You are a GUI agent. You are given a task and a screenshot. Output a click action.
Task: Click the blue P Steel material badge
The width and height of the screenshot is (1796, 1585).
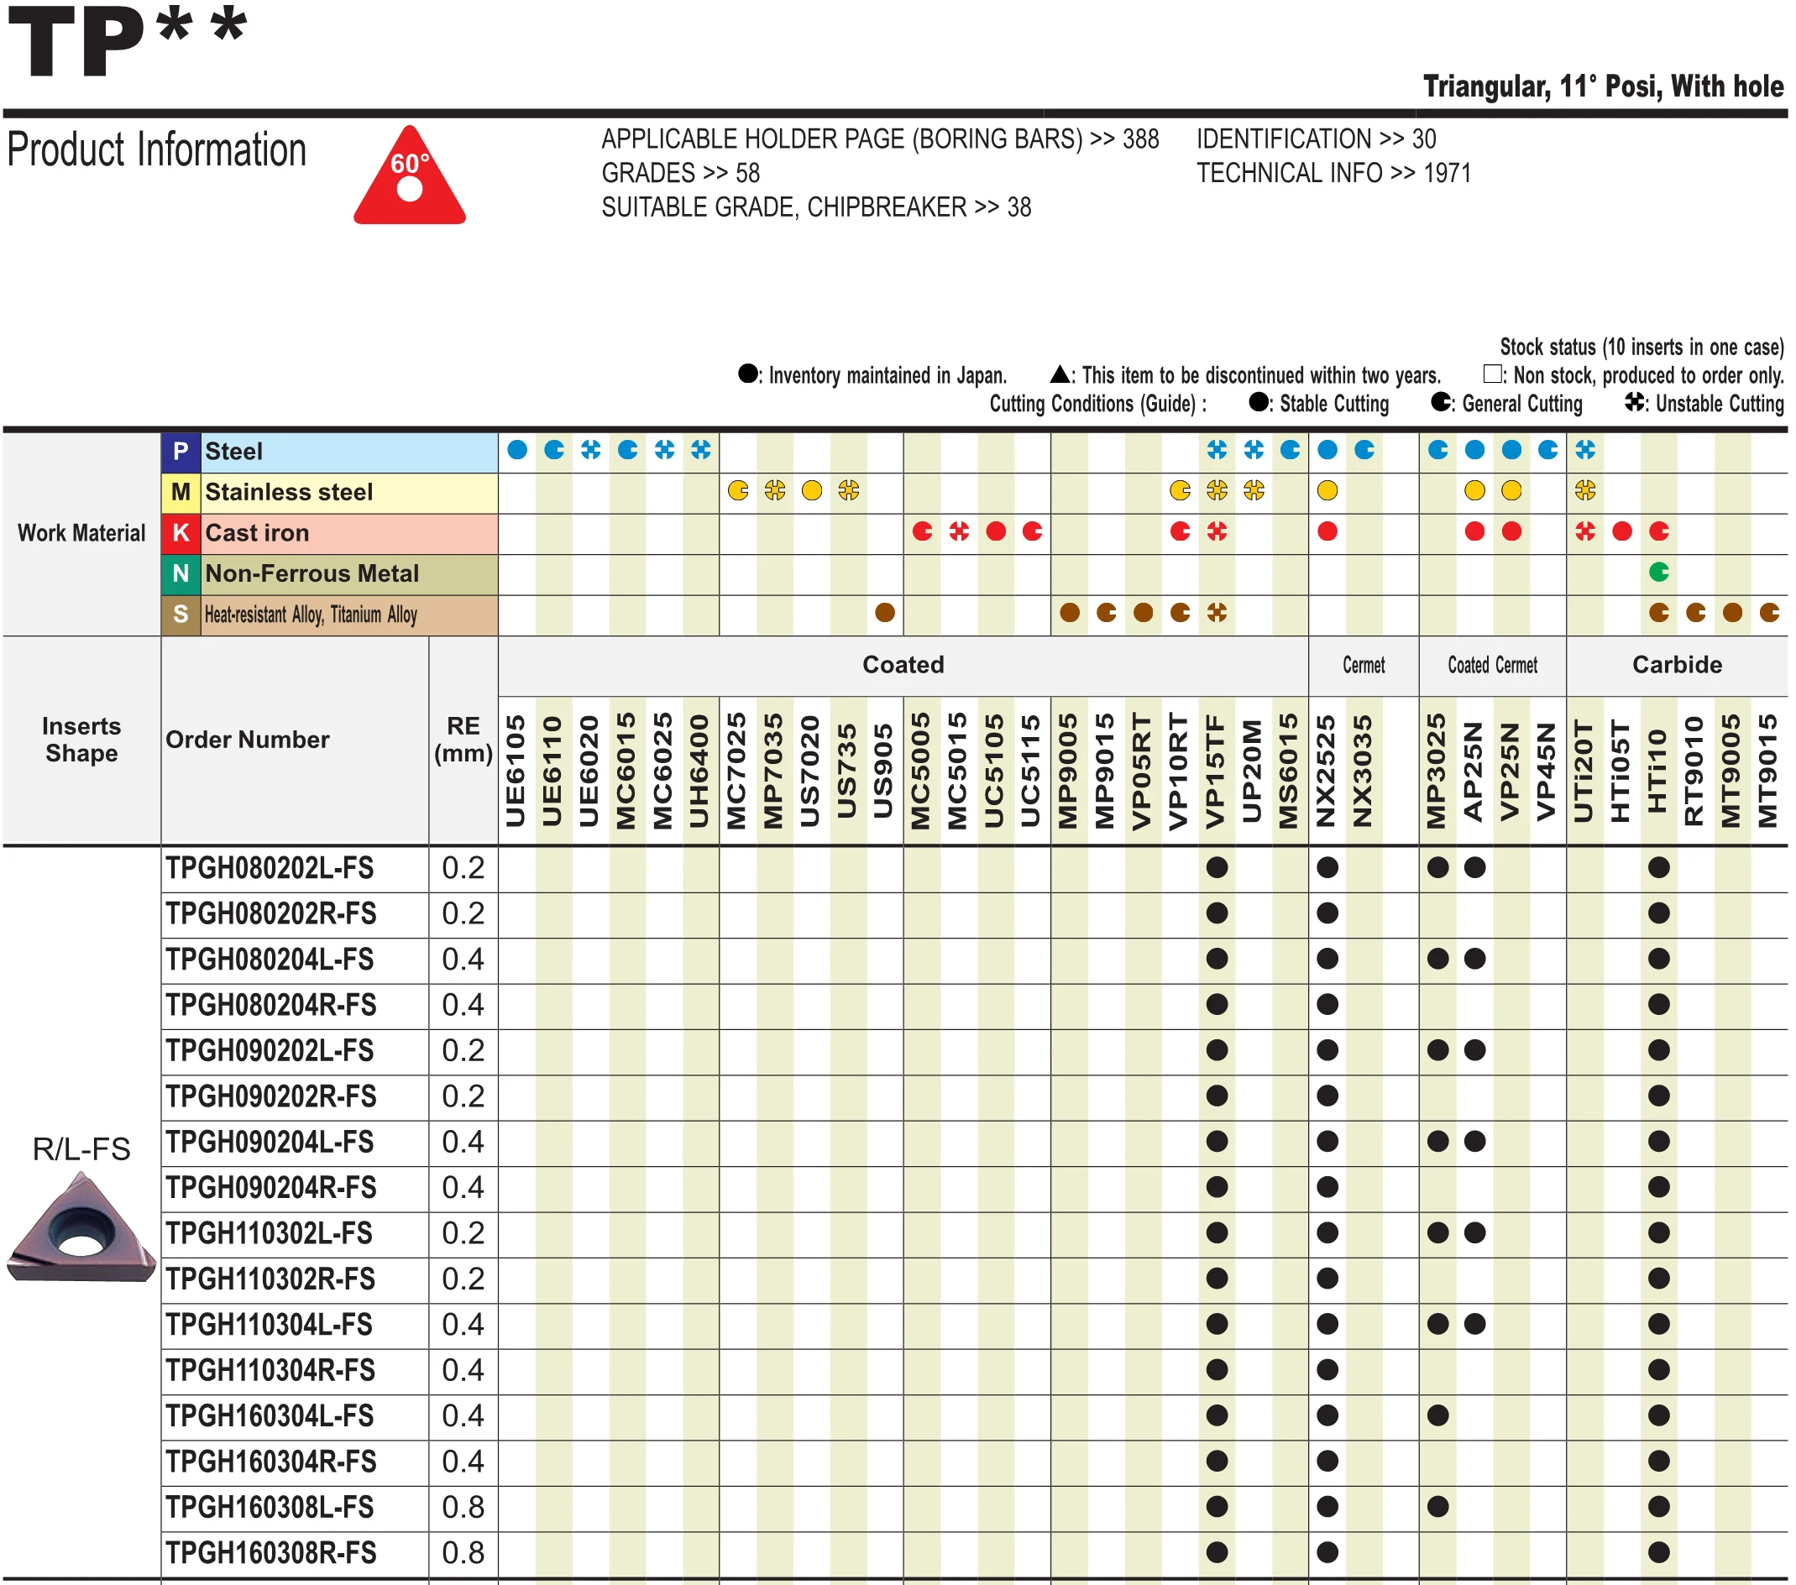(x=181, y=452)
